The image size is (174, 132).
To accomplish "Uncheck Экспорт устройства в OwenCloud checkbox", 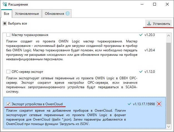I will [8, 104].
